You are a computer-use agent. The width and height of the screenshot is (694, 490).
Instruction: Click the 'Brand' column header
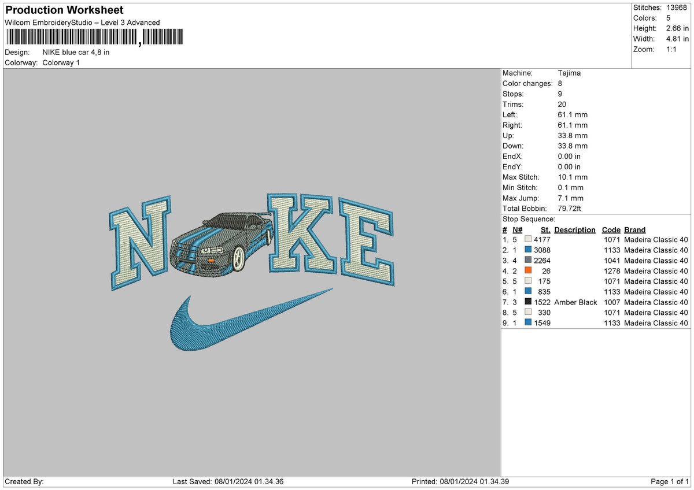[634, 229]
